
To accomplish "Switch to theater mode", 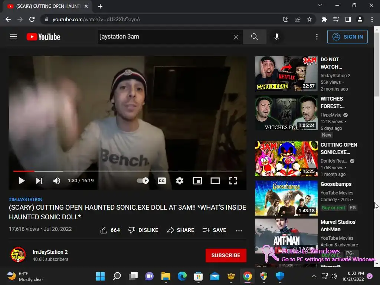I will click(215, 181).
